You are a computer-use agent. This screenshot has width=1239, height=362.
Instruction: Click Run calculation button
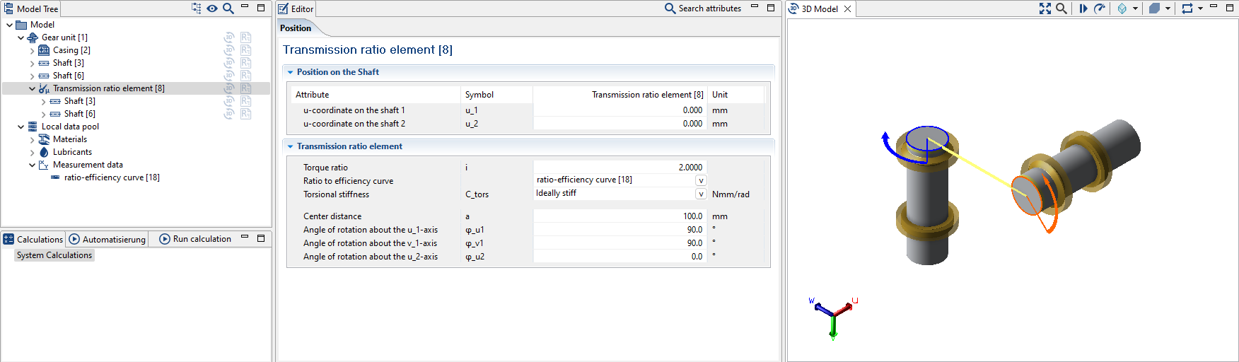[x=196, y=239]
